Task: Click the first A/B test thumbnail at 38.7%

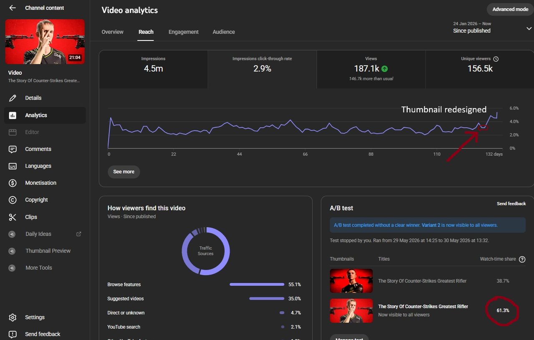Action: 351,281
